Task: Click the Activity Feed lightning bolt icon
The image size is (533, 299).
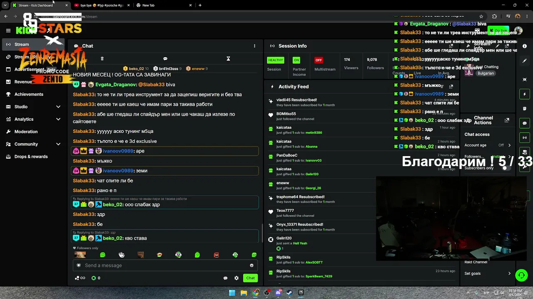Action: pos(272,87)
